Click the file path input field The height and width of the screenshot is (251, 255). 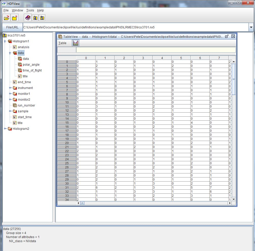pyautogui.click(x=134, y=27)
